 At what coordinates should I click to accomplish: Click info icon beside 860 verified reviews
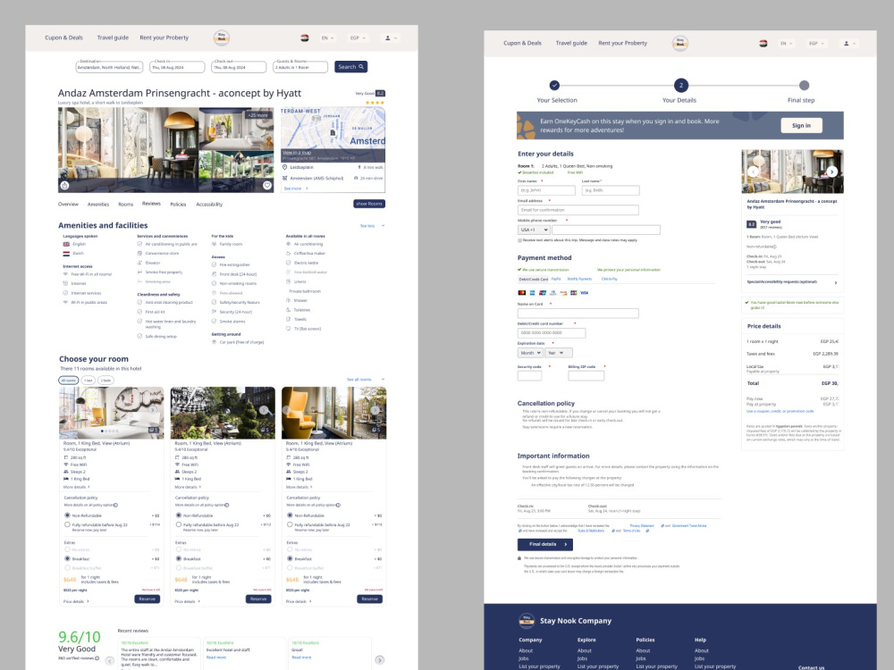[97, 658]
